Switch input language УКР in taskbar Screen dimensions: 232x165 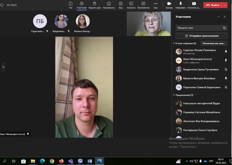211,161
